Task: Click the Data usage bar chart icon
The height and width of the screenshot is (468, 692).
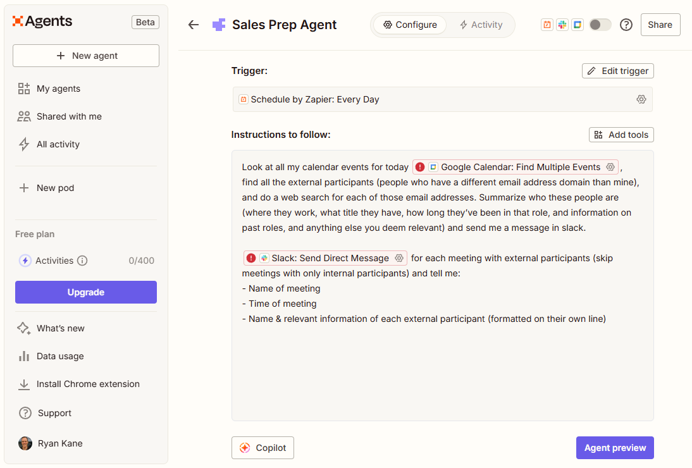Action: pyautogui.click(x=24, y=356)
